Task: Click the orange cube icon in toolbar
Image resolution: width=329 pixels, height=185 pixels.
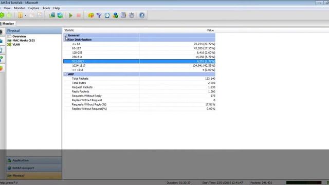Action: click(x=91, y=15)
